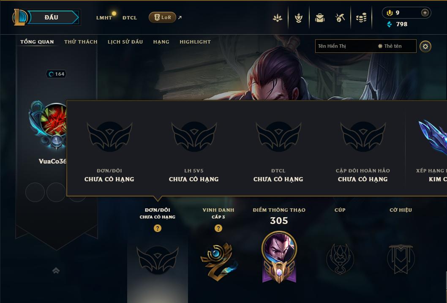Click the question mark under Vinh Danh
The height and width of the screenshot is (303, 447).
coord(218,228)
